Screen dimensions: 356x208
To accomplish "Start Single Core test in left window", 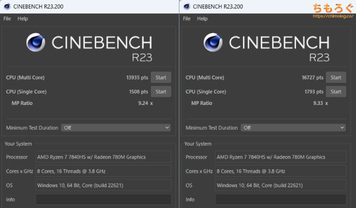I will [x=161, y=92].
